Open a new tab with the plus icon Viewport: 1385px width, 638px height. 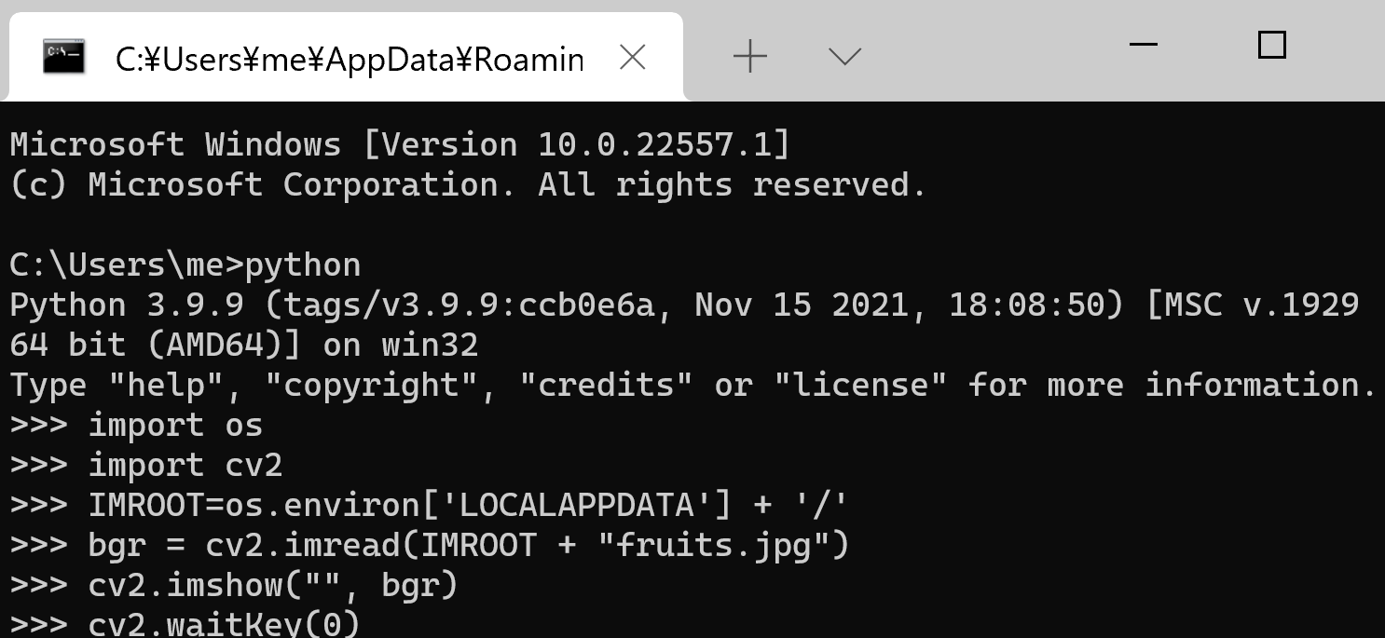[750, 58]
